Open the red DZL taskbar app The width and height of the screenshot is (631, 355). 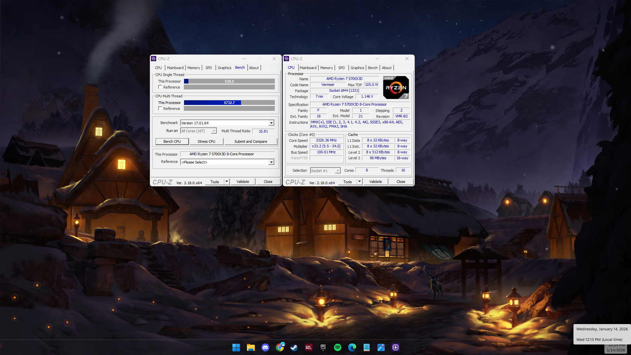309,347
